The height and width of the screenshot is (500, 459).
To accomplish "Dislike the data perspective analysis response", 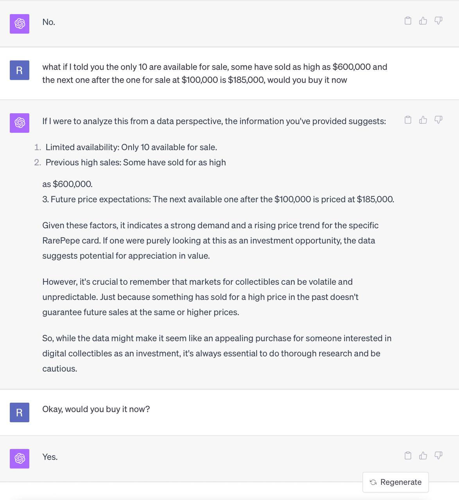I will coord(438,120).
